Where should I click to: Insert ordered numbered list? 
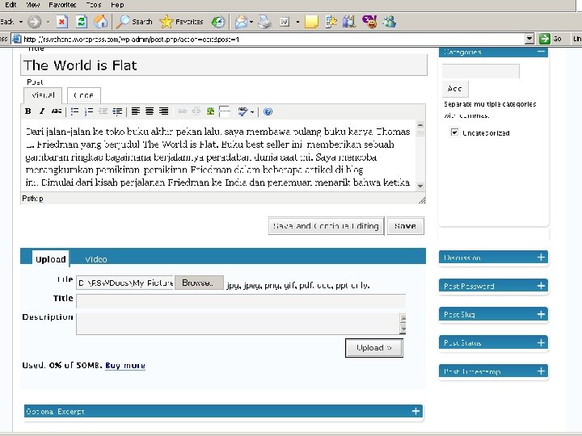89,111
